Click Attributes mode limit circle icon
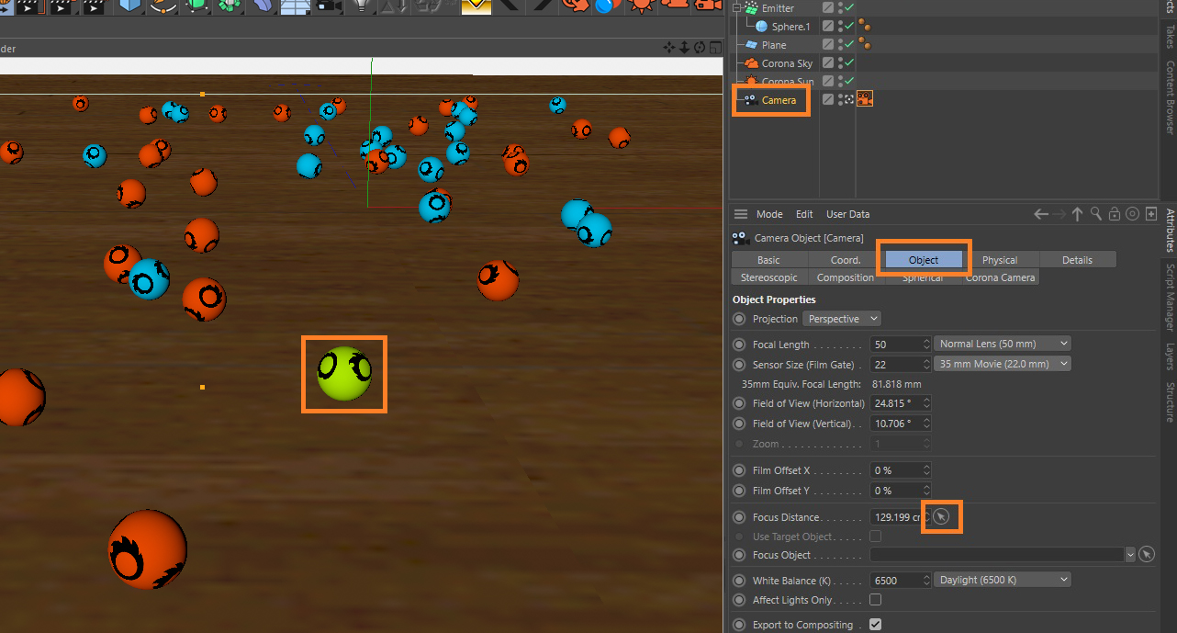This screenshot has height=633, width=1177. (x=1133, y=214)
